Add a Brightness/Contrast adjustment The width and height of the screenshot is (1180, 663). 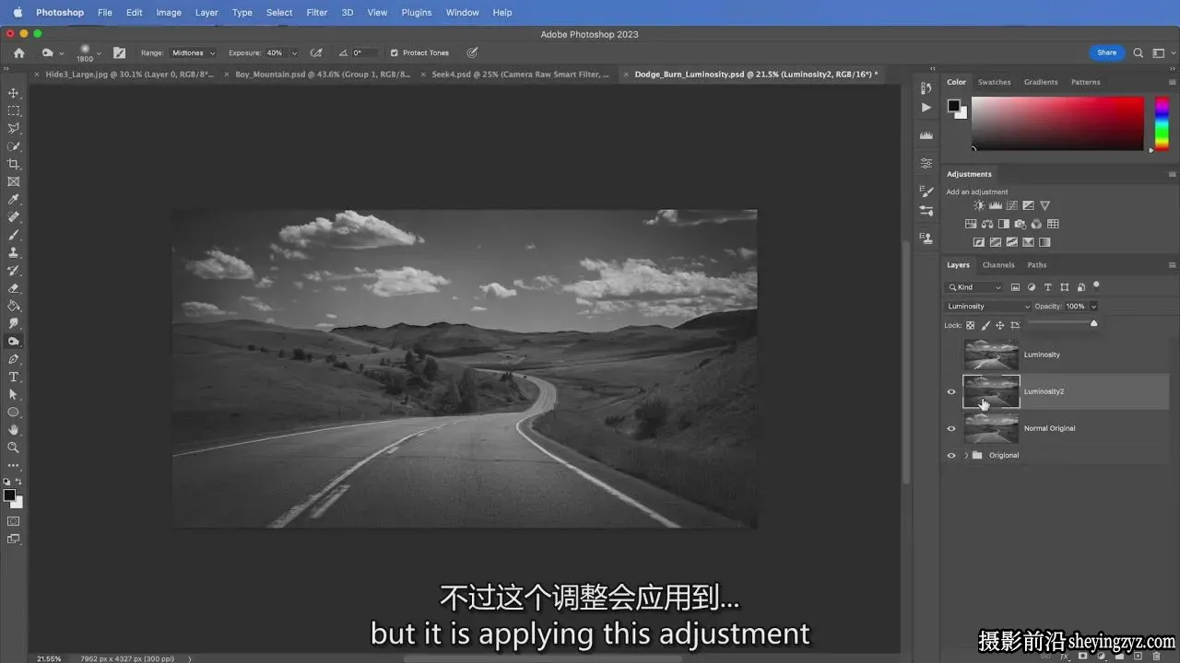pos(978,205)
